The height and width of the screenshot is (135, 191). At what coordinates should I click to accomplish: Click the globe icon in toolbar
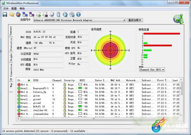65,15
